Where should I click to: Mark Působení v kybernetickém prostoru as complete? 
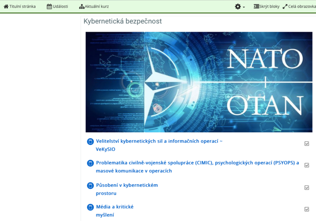pyautogui.click(x=307, y=188)
